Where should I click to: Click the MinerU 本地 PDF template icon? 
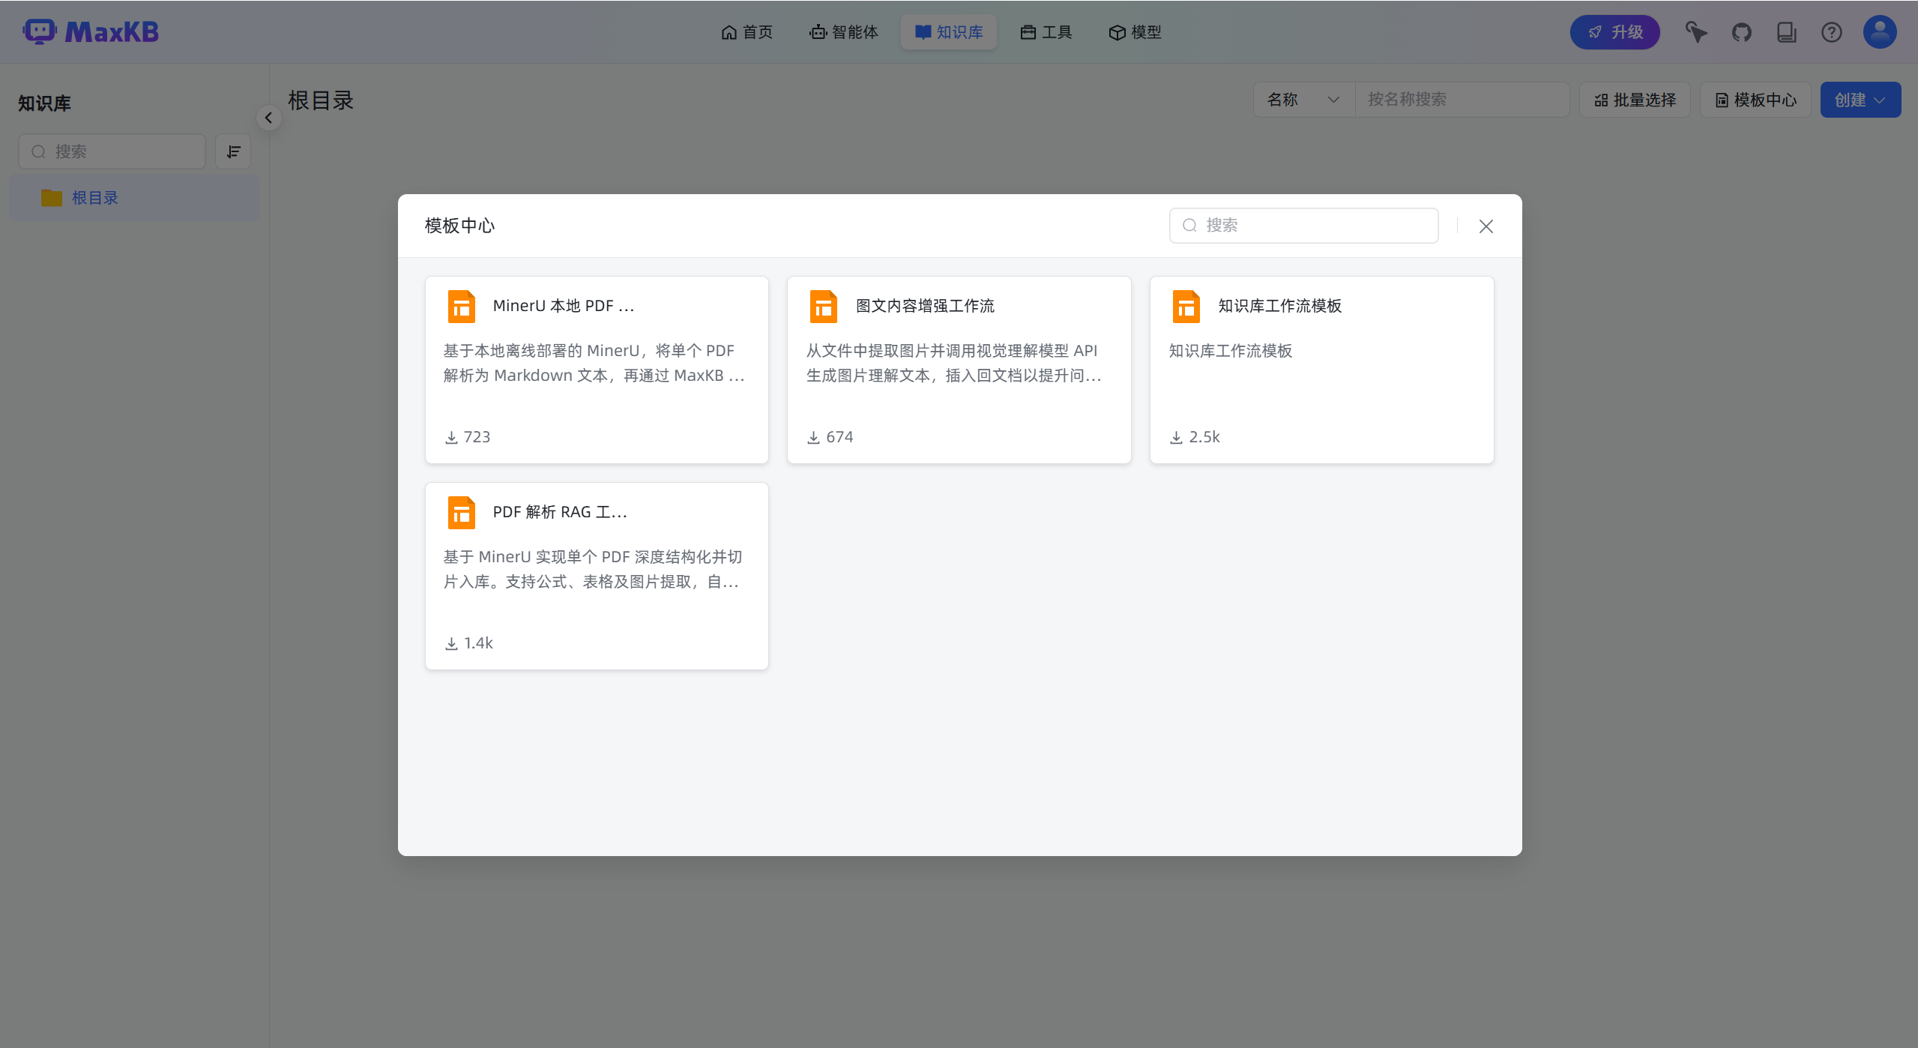click(x=461, y=307)
